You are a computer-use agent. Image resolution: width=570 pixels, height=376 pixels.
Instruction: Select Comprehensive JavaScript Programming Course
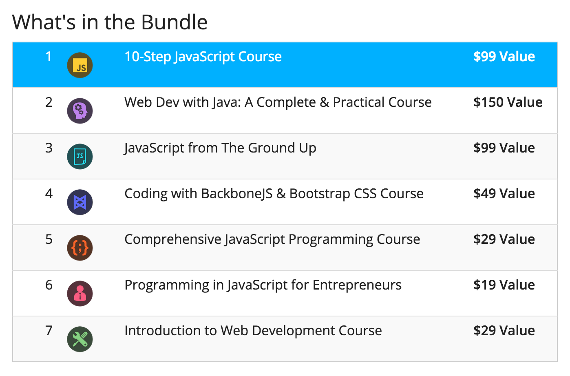(272, 239)
